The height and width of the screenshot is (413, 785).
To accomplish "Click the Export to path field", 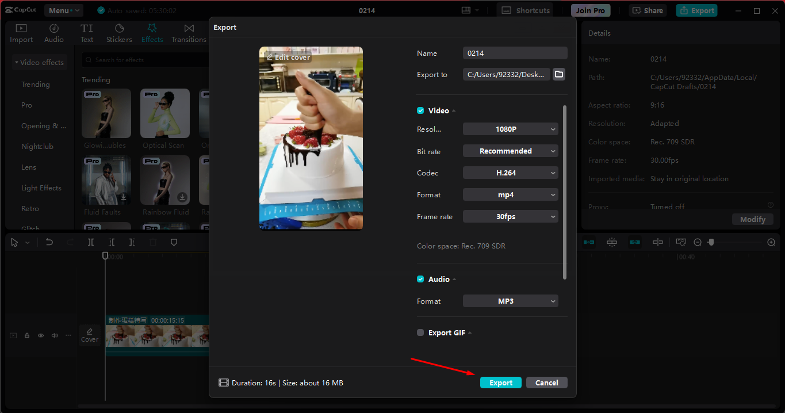I will coord(507,74).
